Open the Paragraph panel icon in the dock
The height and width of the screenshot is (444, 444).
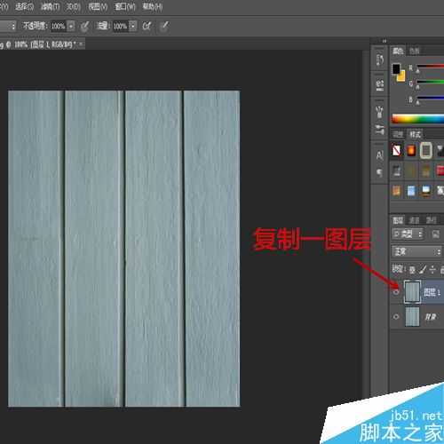380,172
